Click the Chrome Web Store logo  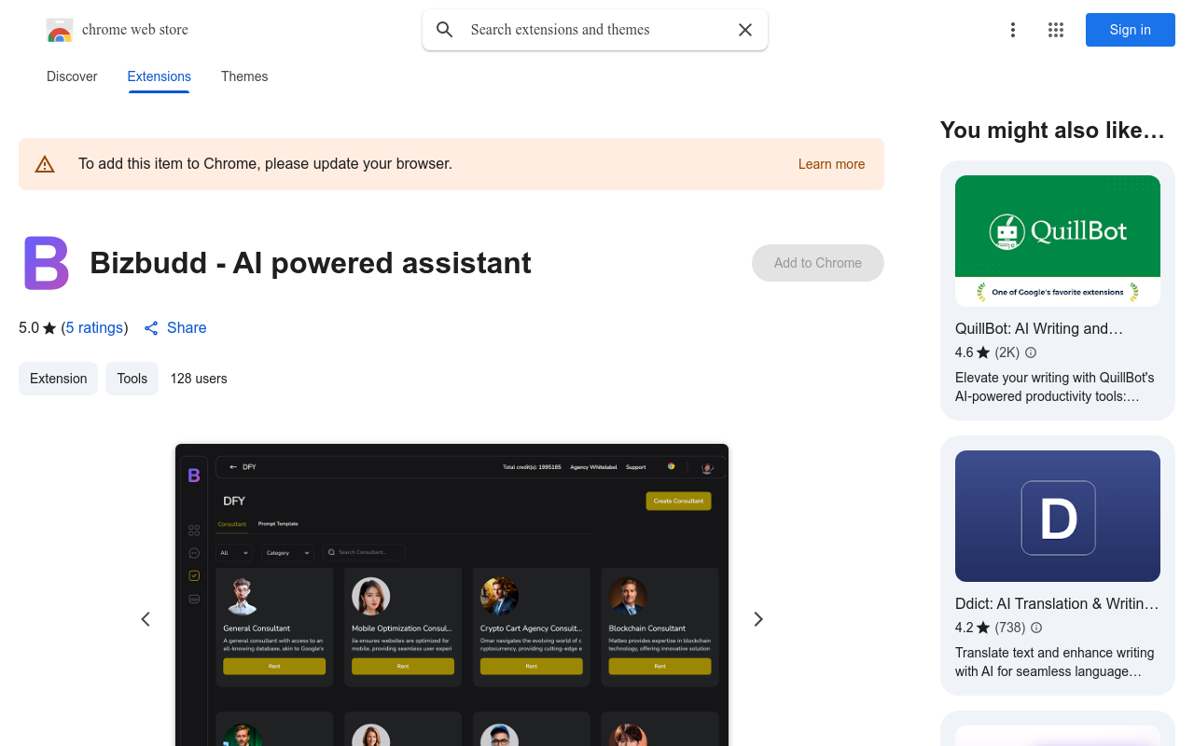click(60, 30)
